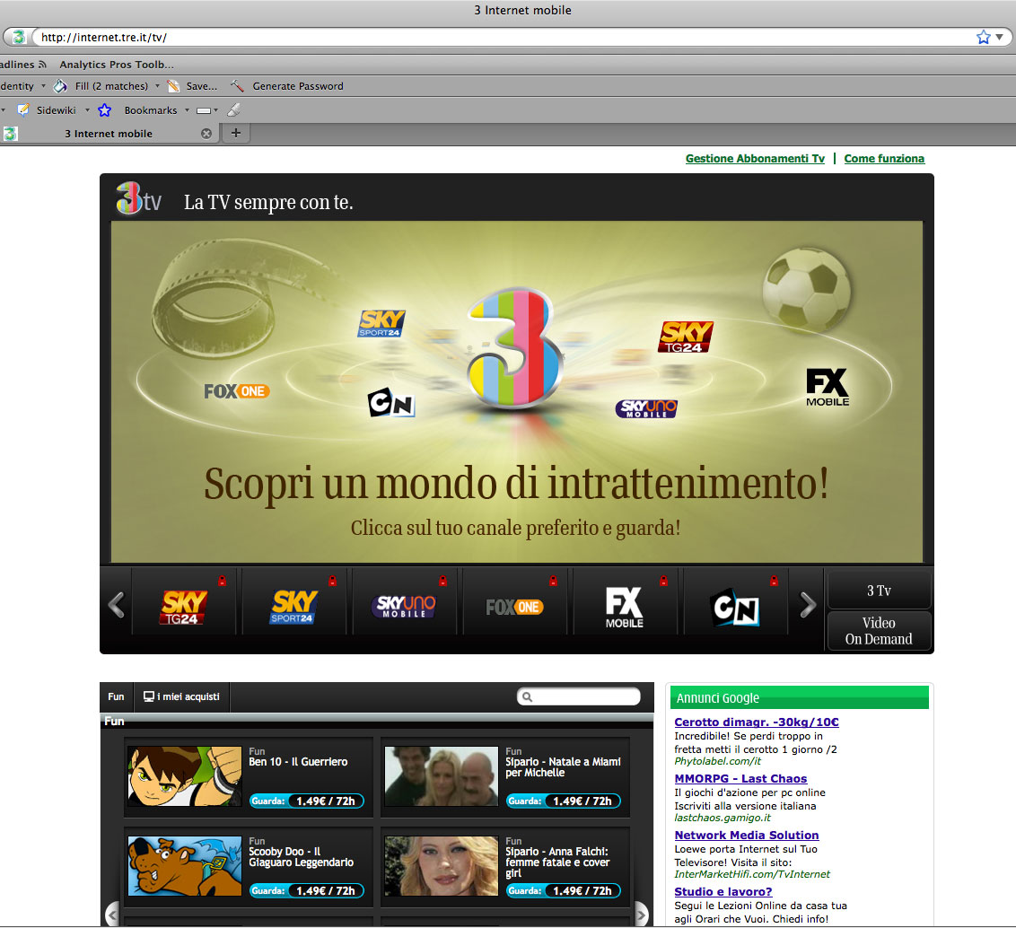Click Guarda 1.49€ / 72h for Ben 10

click(306, 801)
